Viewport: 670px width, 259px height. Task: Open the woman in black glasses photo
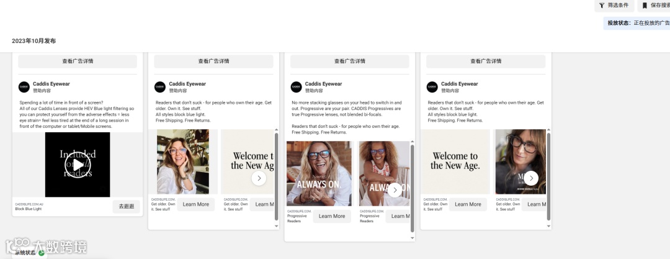coord(520,162)
